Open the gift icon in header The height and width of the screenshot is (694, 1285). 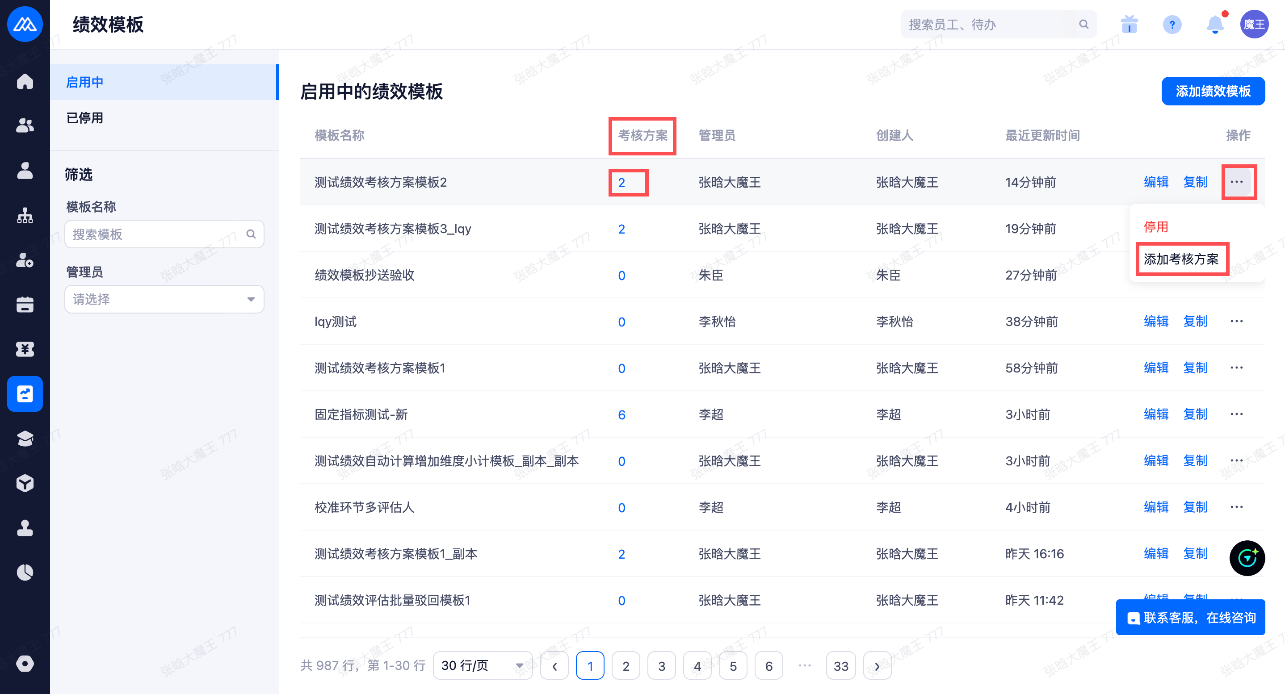[x=1129, y=25]
